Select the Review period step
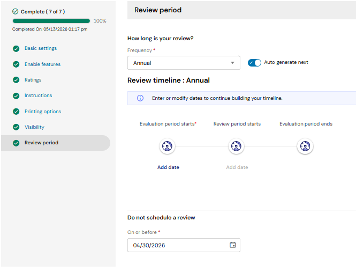356x272 pixels. coord(56,143)
